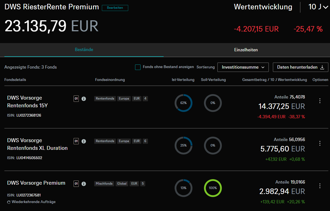Viewport: 330px width, 211px height.
Task: Open the Wiederkehrende Aufträge link
Action: coord(33,202)
